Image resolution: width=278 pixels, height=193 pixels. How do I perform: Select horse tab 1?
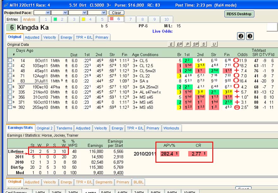pos(46,19)
